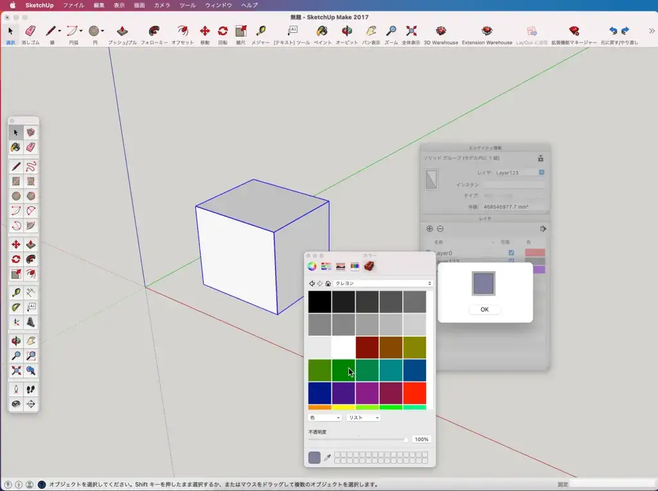Click the home icon in the Colors panel
This screenshot has width=658, height=491.
click(x=328, y=283)
